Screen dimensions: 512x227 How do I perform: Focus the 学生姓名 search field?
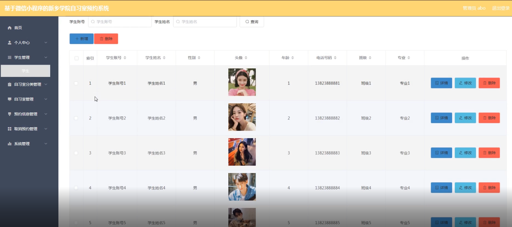(205, 22)
